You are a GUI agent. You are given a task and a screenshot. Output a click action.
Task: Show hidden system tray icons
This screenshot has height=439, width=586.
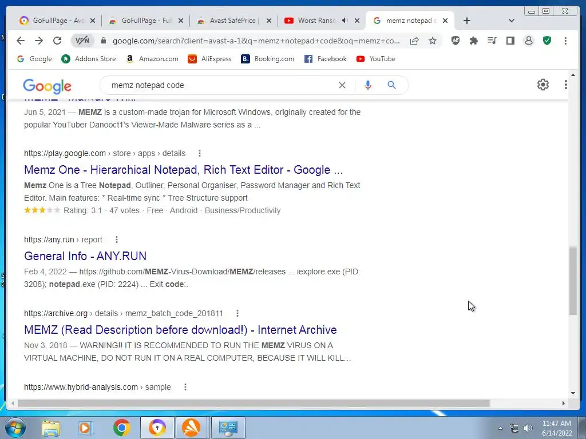tap(500, 429)
